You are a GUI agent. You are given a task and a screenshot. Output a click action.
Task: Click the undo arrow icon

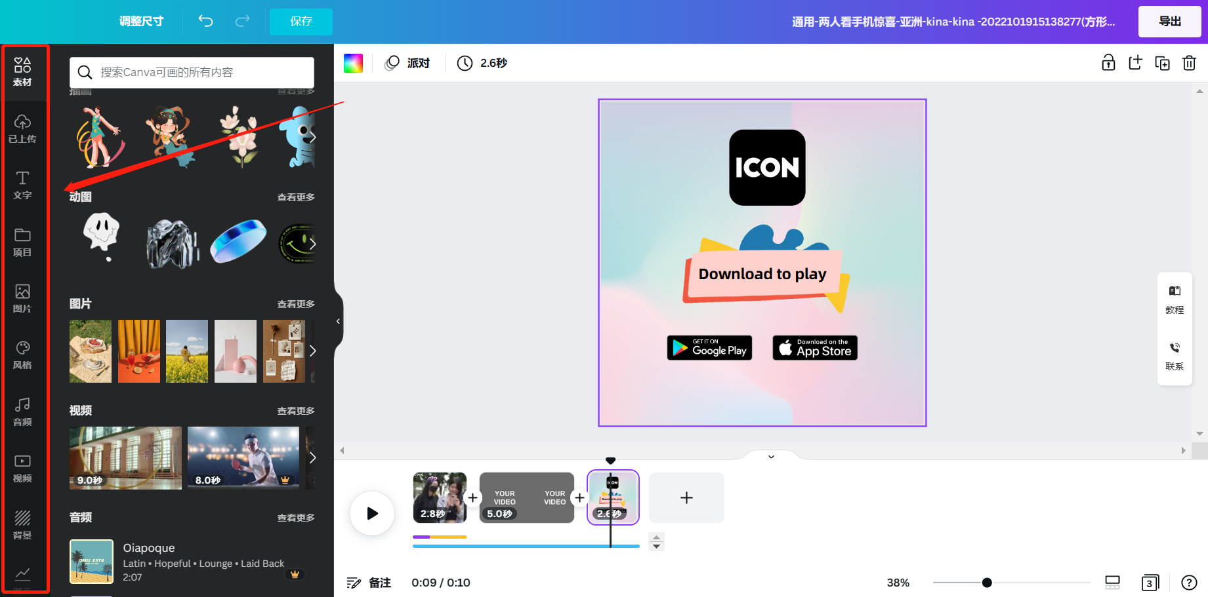pos(206,21)
